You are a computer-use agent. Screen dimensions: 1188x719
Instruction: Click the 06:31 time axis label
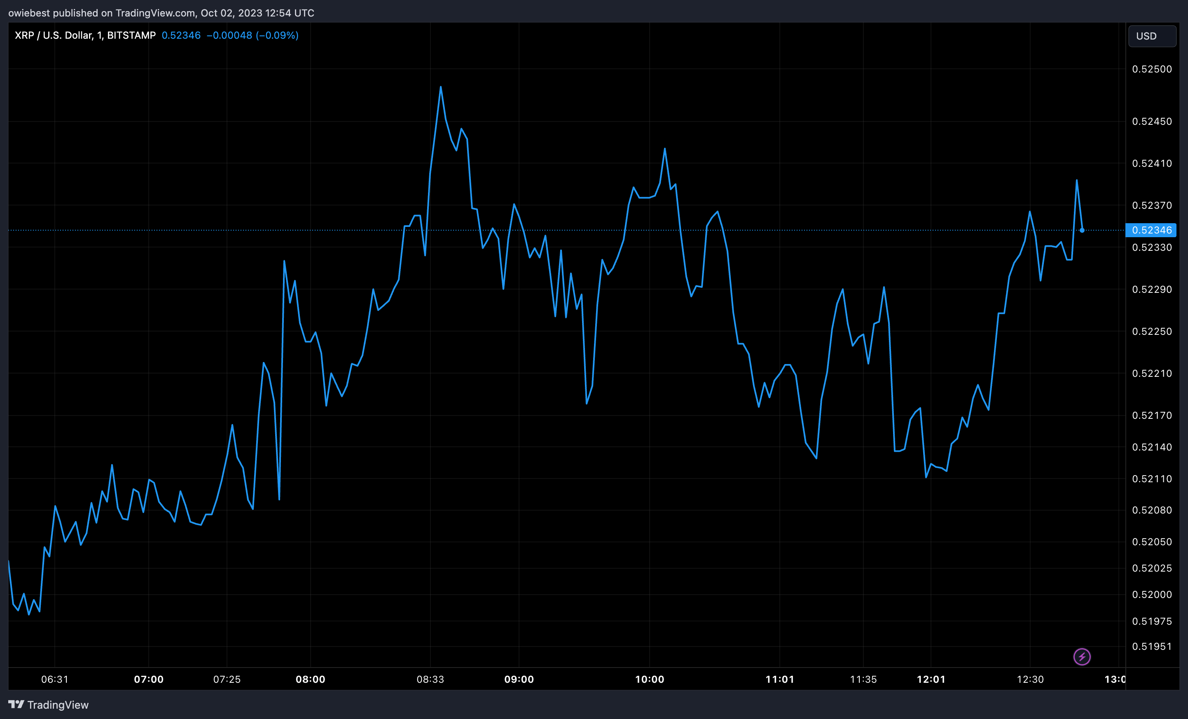tap(54, 679)
